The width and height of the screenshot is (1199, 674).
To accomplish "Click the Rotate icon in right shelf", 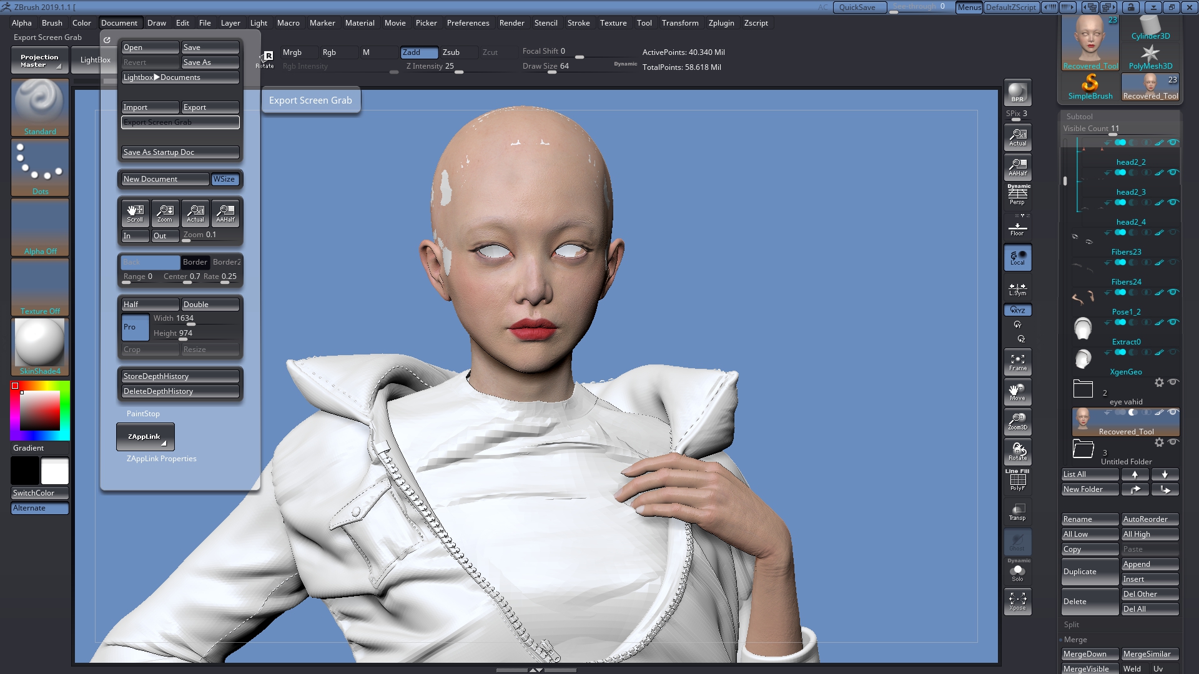I will coord(1017,451).
